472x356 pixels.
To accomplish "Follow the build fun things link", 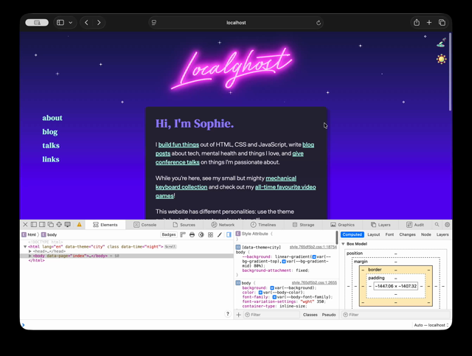I will [x=178, y=144].
